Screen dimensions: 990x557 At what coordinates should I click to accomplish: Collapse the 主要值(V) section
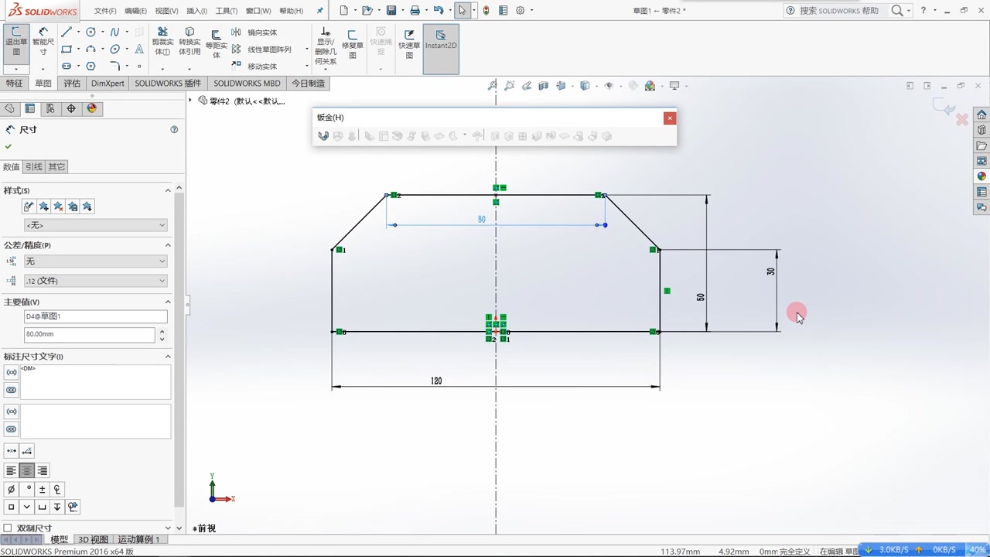(x=168, y=302)
